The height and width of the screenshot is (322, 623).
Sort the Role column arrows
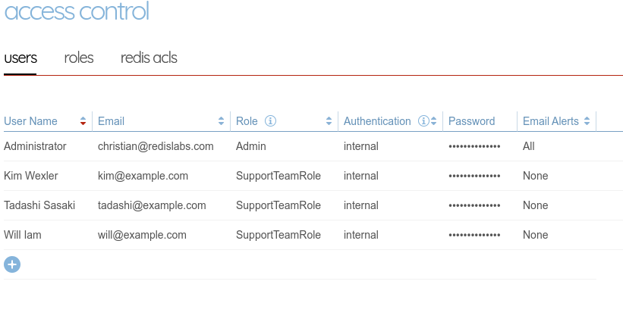(x=329, y=121)
